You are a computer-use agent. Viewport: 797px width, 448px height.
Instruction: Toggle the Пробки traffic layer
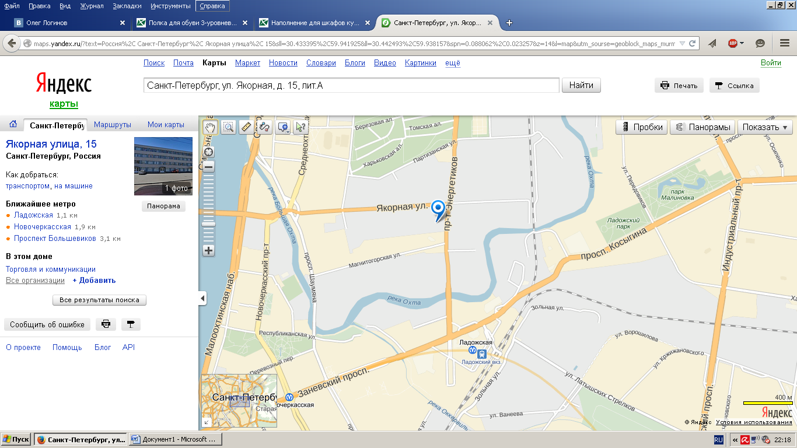tap(642, 127)
